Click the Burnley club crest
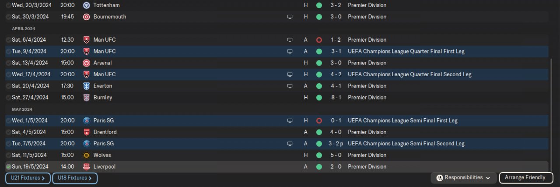 click(86, 97)
